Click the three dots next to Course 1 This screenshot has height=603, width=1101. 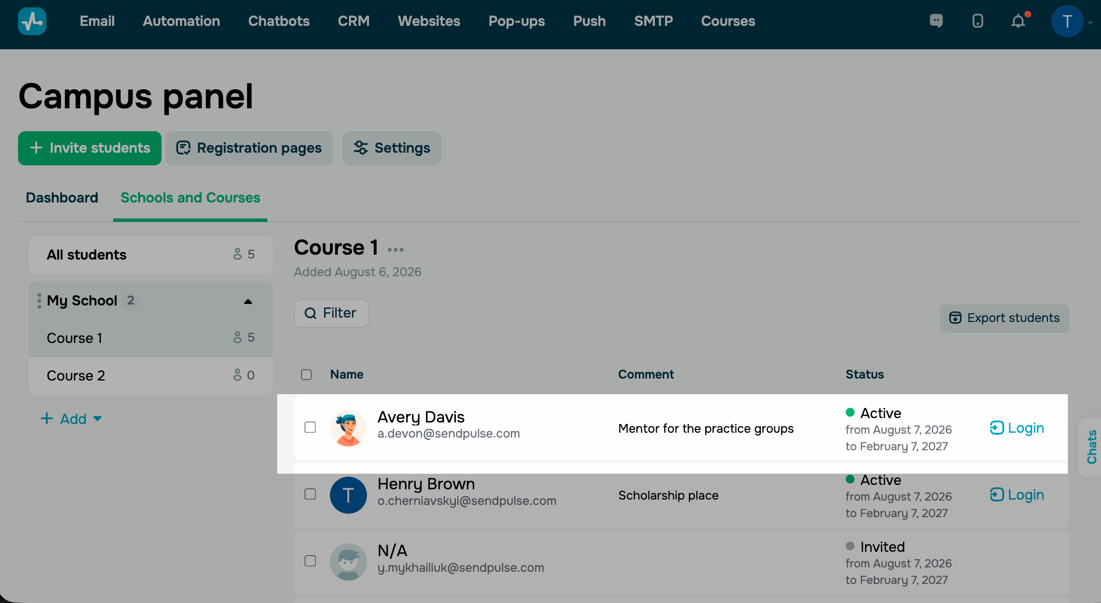[x=395, y=250]
